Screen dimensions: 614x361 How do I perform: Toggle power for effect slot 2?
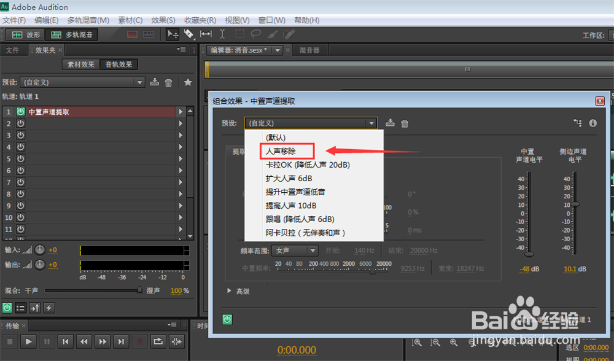(20, 123)
